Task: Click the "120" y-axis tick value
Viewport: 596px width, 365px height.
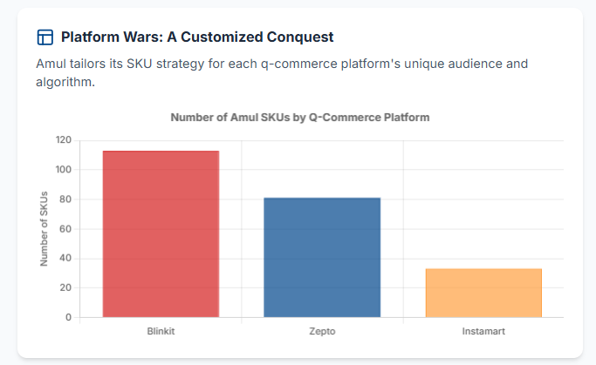Action: click(x=64, y=140)
